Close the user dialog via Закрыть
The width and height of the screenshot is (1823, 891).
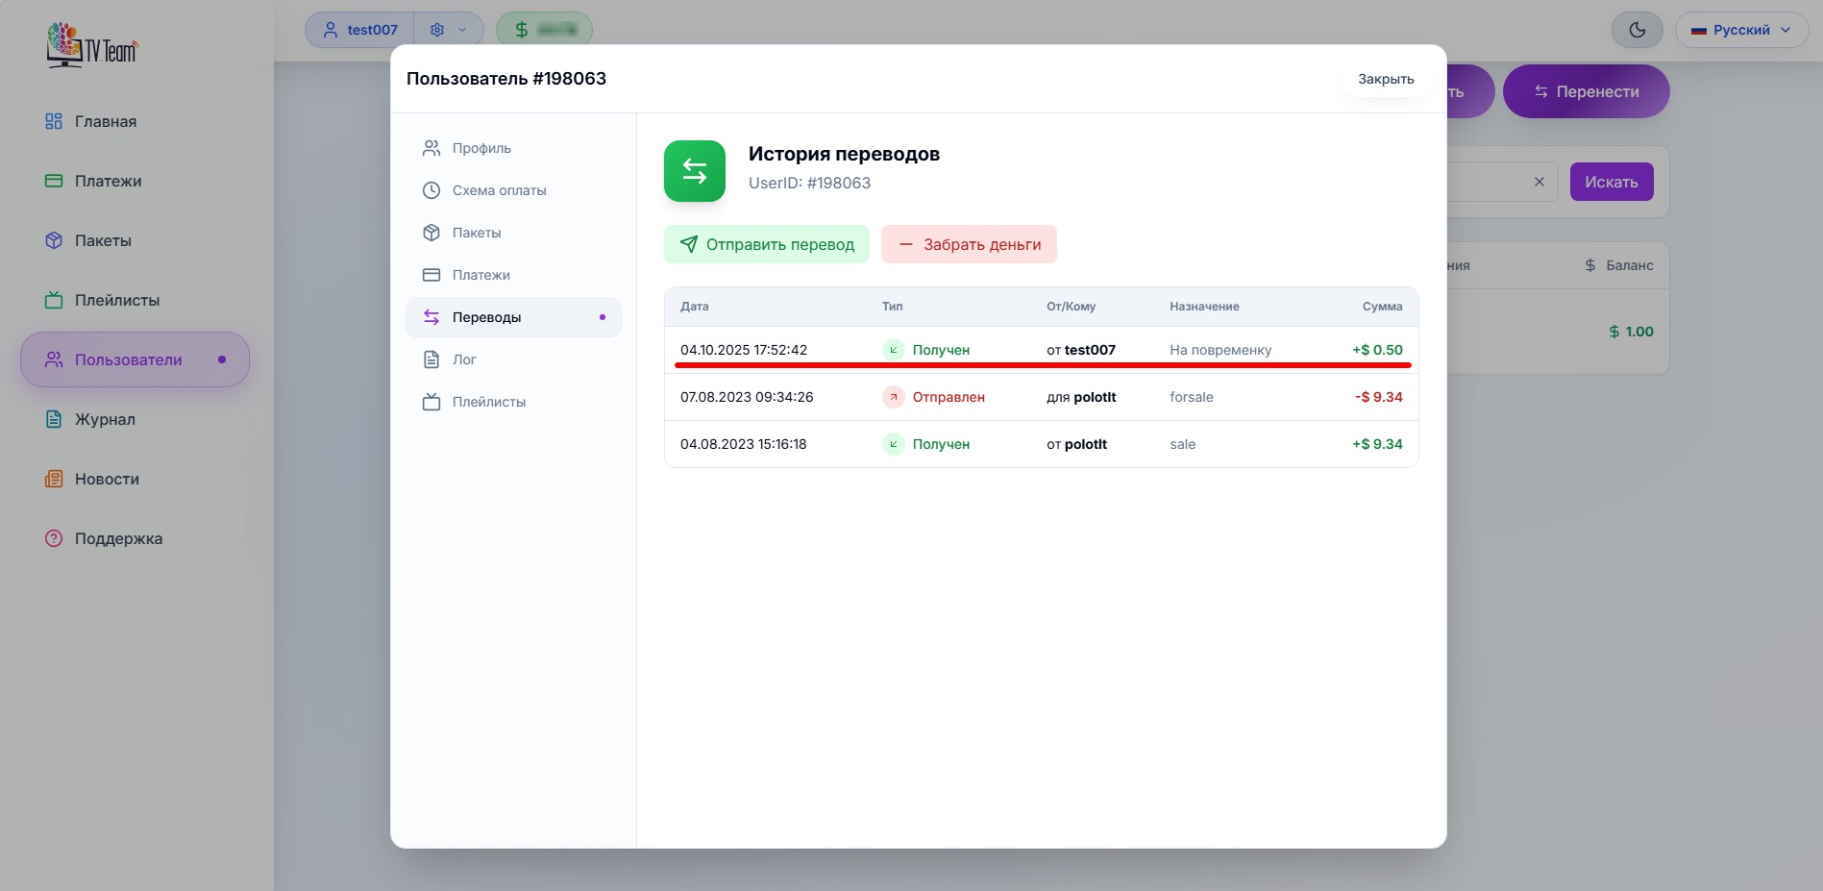1385,79
